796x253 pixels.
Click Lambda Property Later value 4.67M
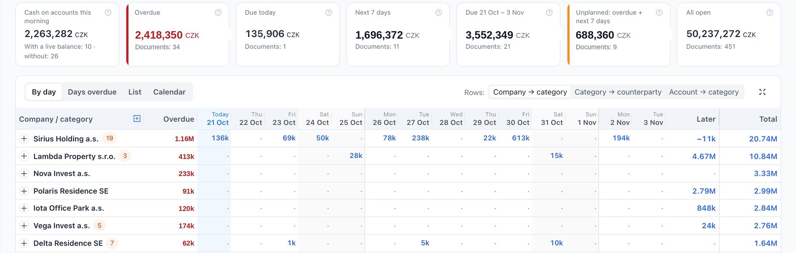pyautogui.click(x=704, y=156)
